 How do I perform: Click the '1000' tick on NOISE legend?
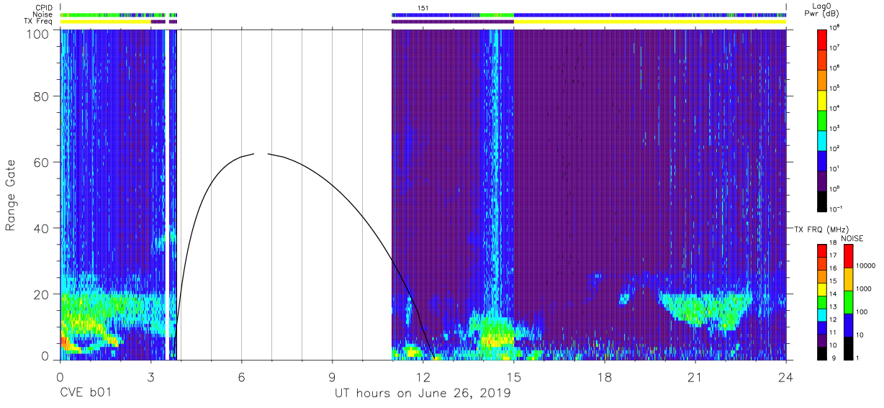[x=865, y=288]
